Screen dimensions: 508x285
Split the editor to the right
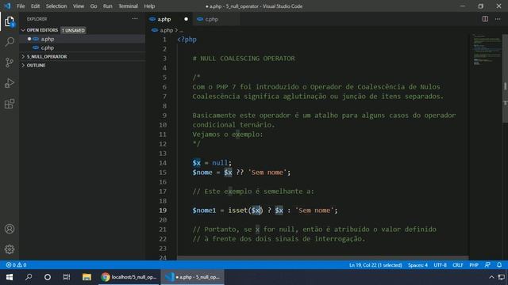click(x=485, y=19)
